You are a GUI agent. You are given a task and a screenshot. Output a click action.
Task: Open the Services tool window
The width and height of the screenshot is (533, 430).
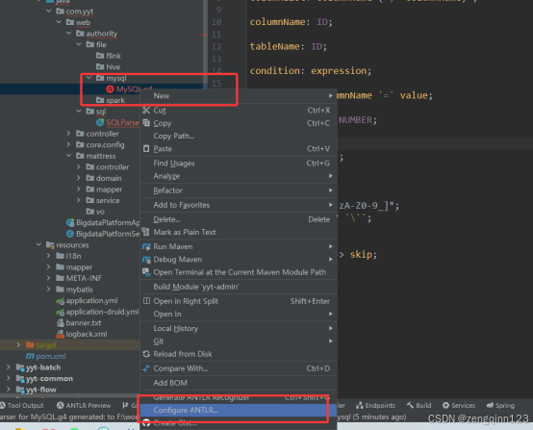459,405
